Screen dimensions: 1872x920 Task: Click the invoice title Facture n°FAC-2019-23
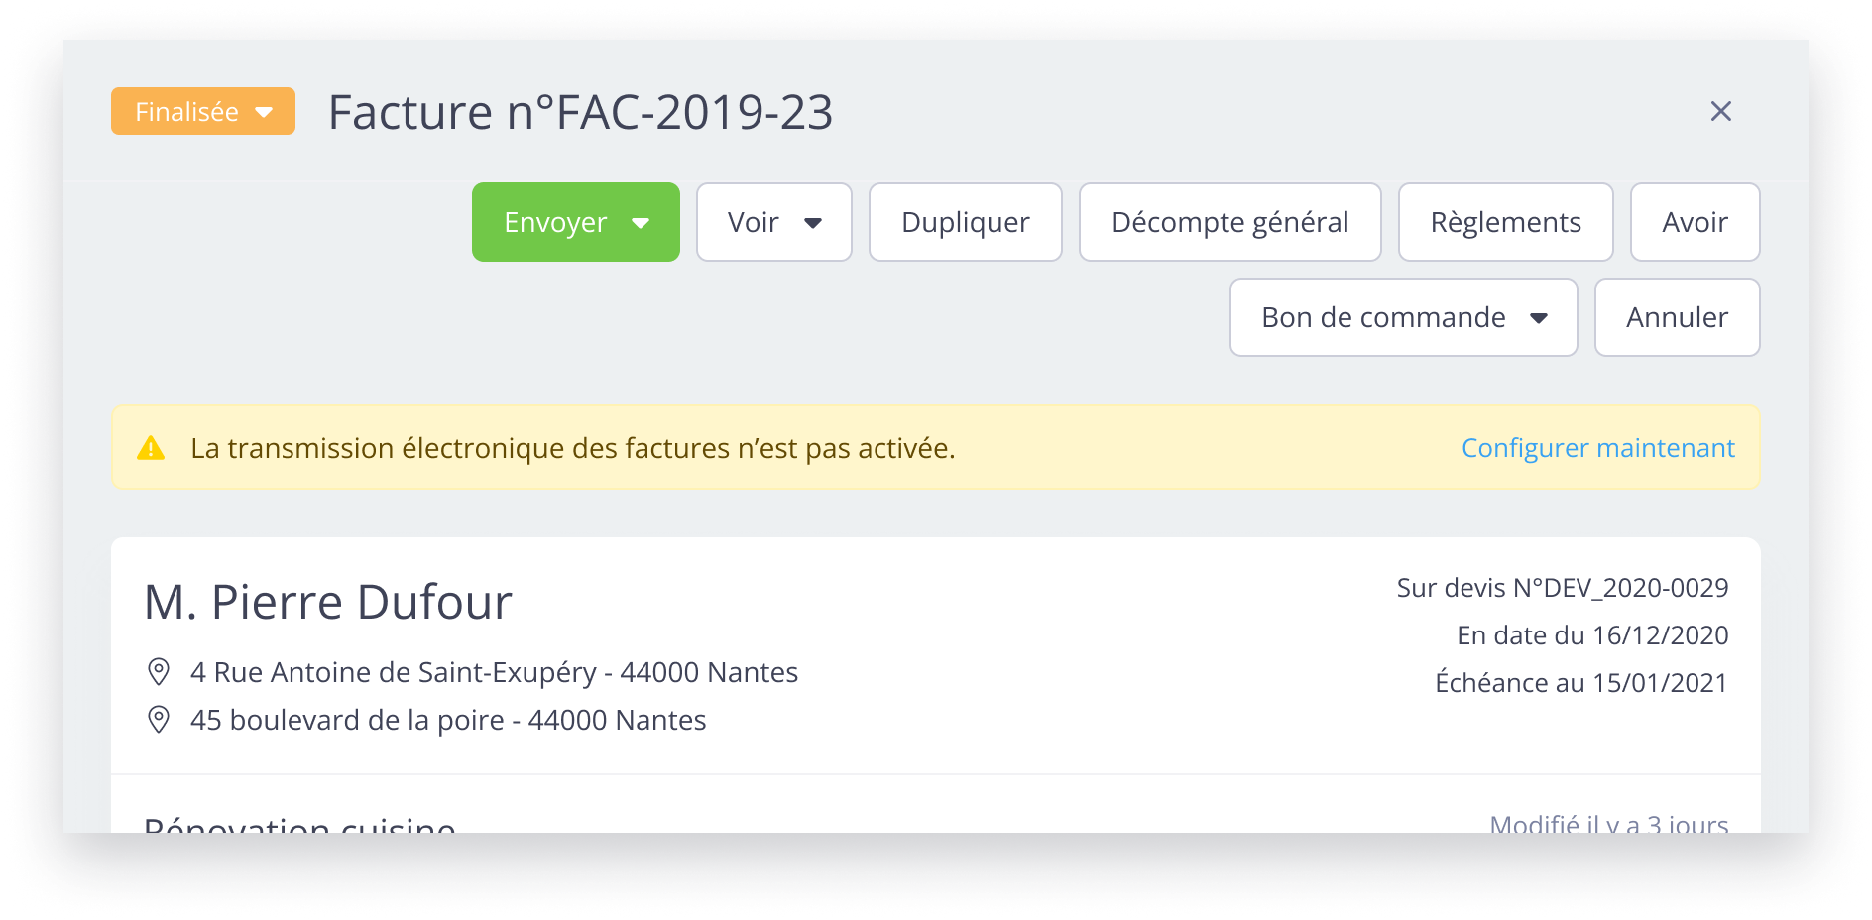tap(580, 112)
